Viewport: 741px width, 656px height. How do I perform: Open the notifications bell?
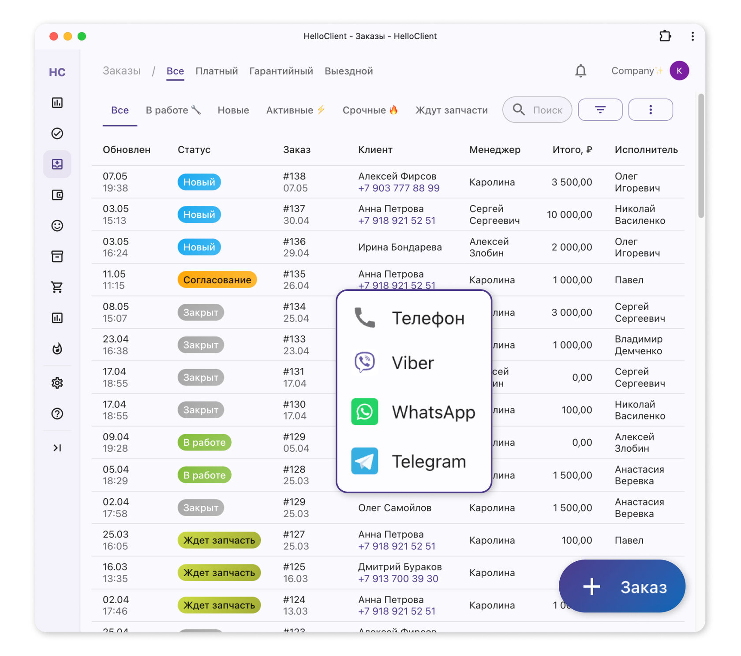coord(581,71)
